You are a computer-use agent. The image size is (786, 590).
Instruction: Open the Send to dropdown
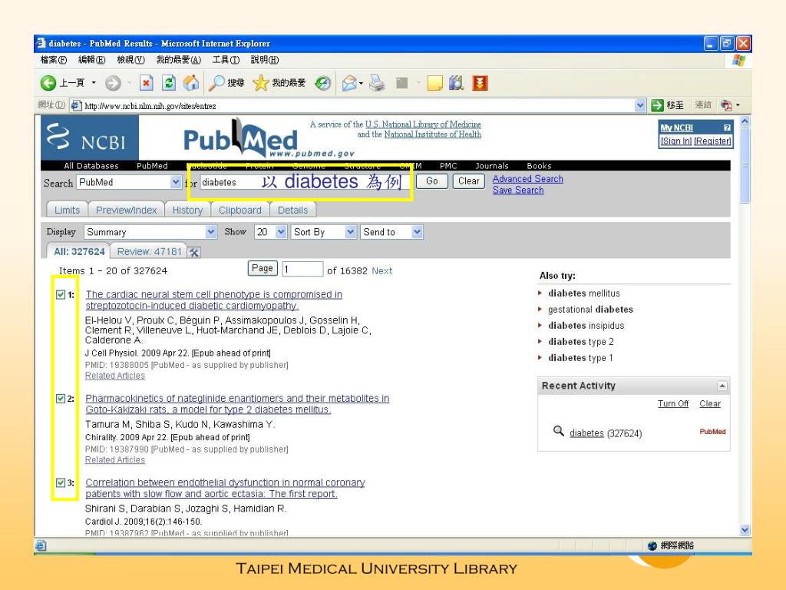[417, 232]
